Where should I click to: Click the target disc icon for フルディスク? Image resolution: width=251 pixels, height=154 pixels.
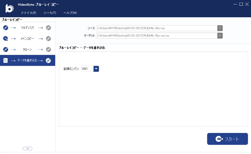tap(48, 28)
